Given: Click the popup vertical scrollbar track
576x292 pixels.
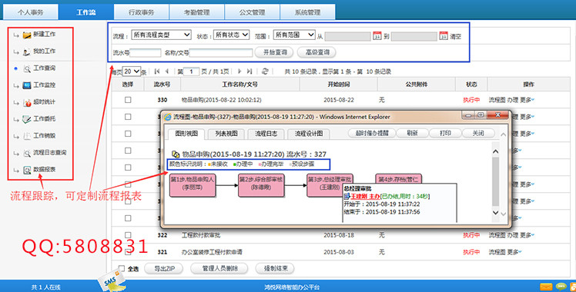Looking at the screenshot, I should [495, 181].
